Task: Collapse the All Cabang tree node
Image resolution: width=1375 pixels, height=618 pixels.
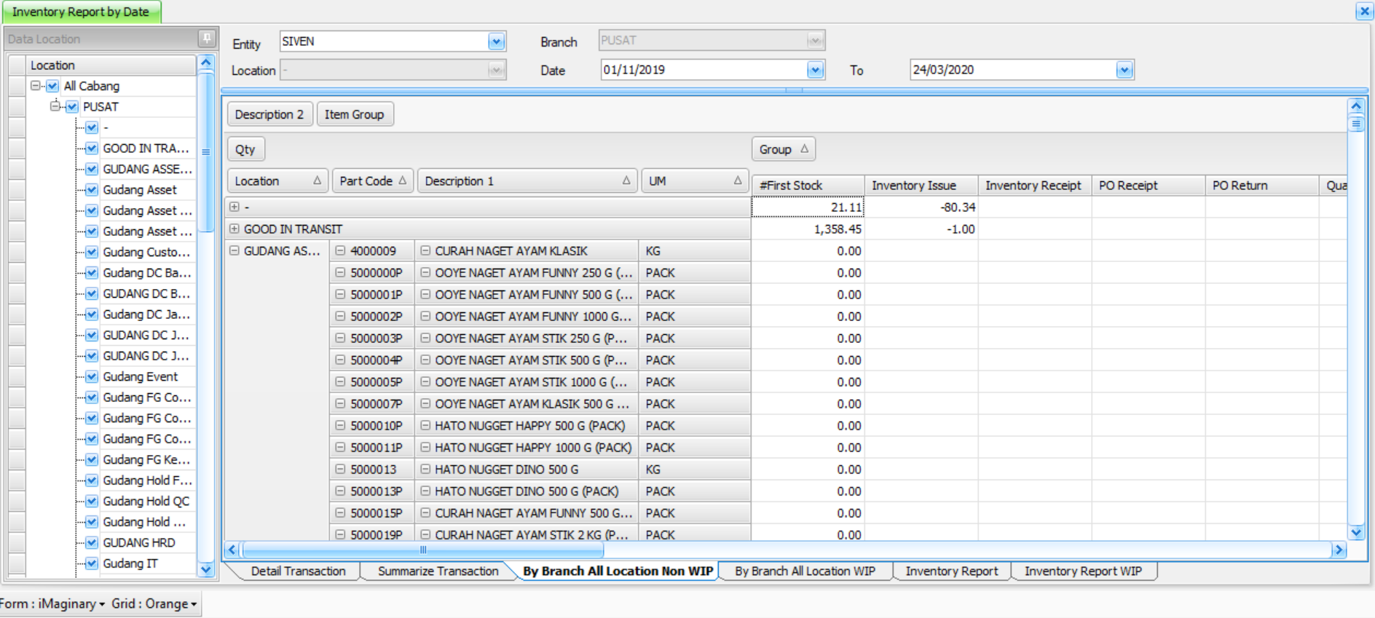Action: click(35, 86)
